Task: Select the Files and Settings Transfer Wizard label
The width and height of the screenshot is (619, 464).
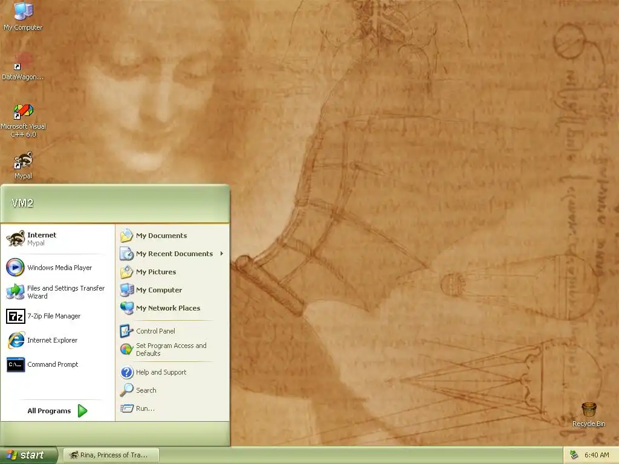Action: [66, 292]
